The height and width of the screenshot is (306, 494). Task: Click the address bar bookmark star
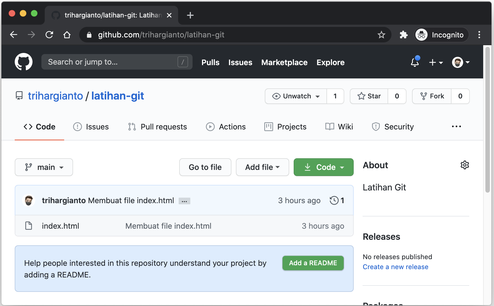tap(381, 35)
